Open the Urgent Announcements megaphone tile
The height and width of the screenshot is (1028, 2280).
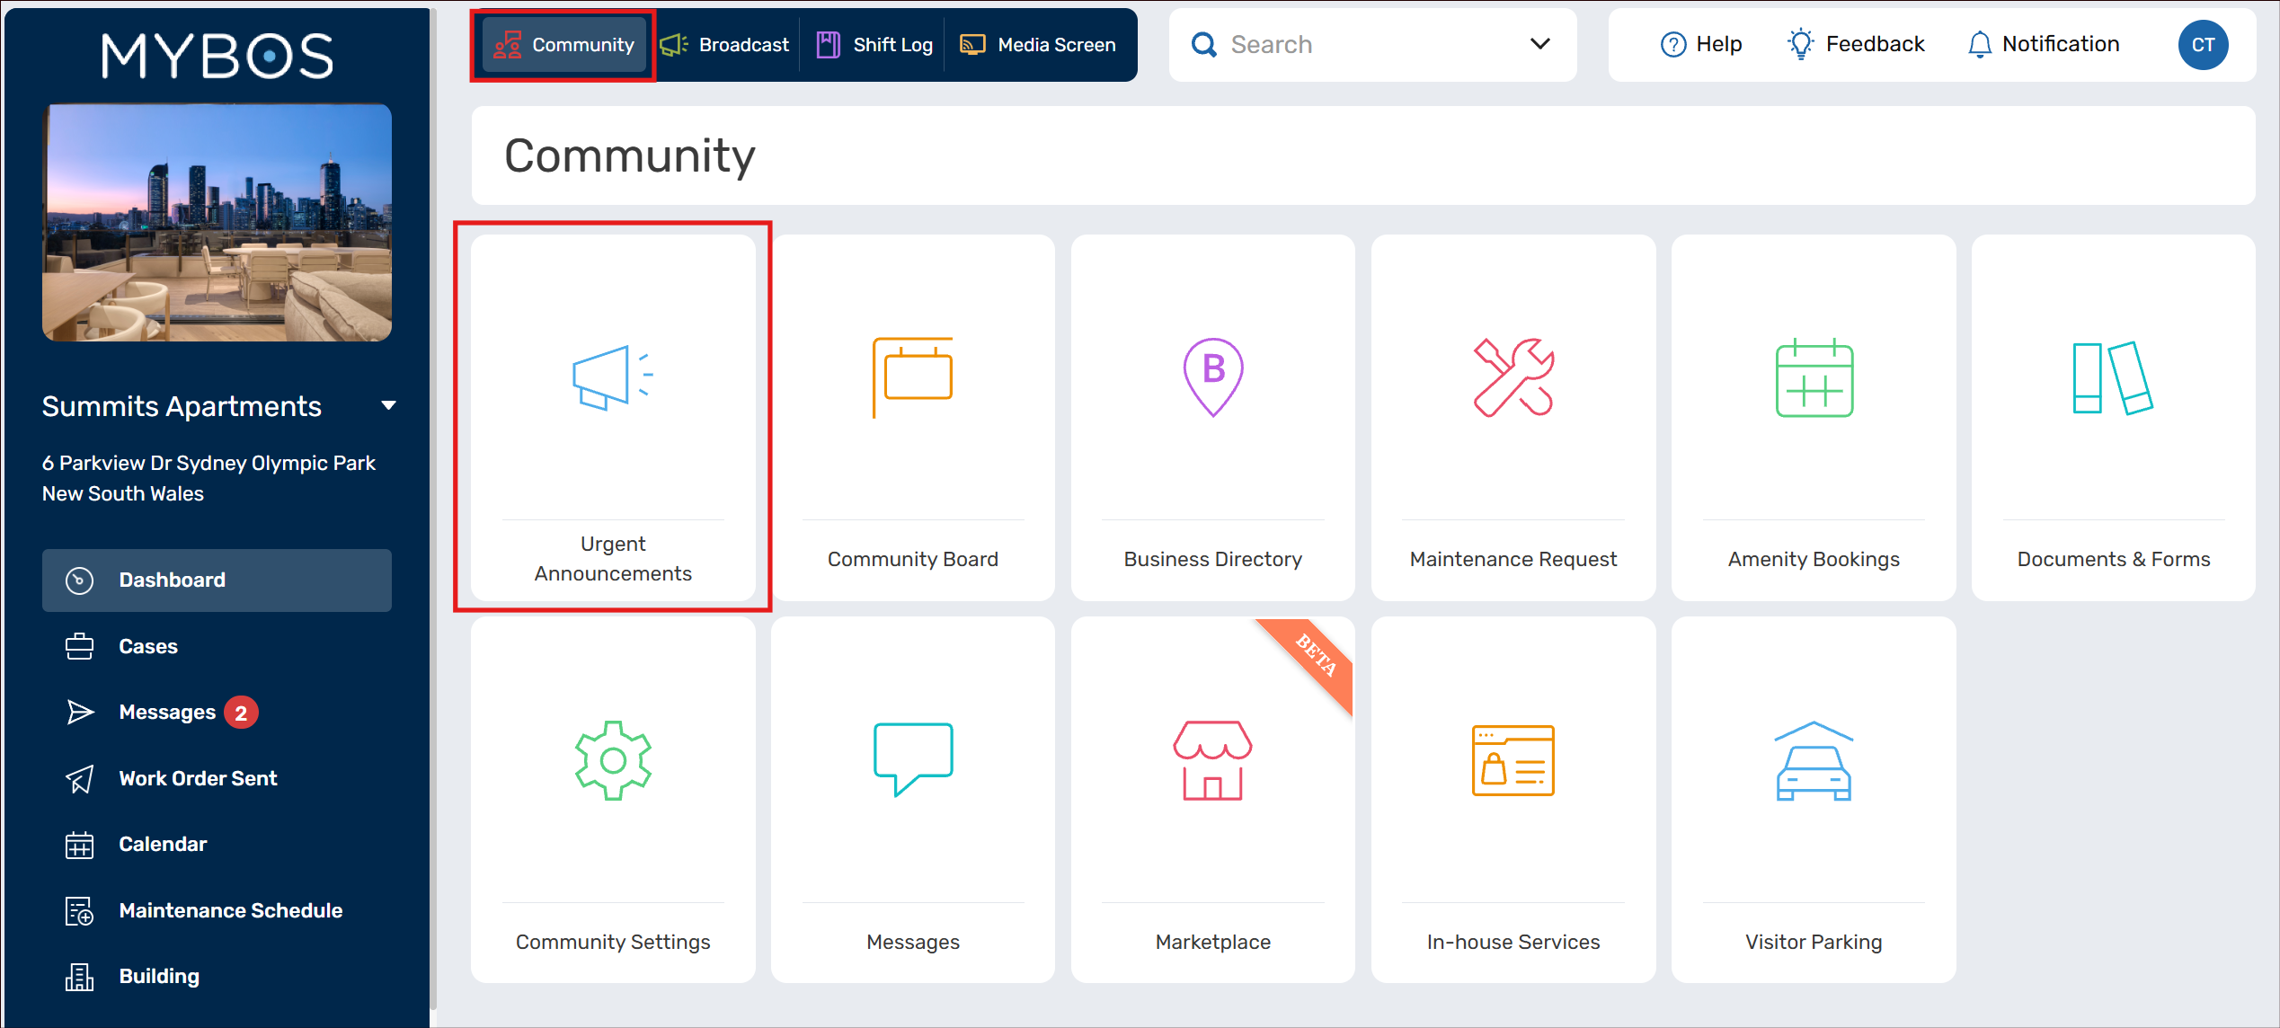tap(613, 377)
